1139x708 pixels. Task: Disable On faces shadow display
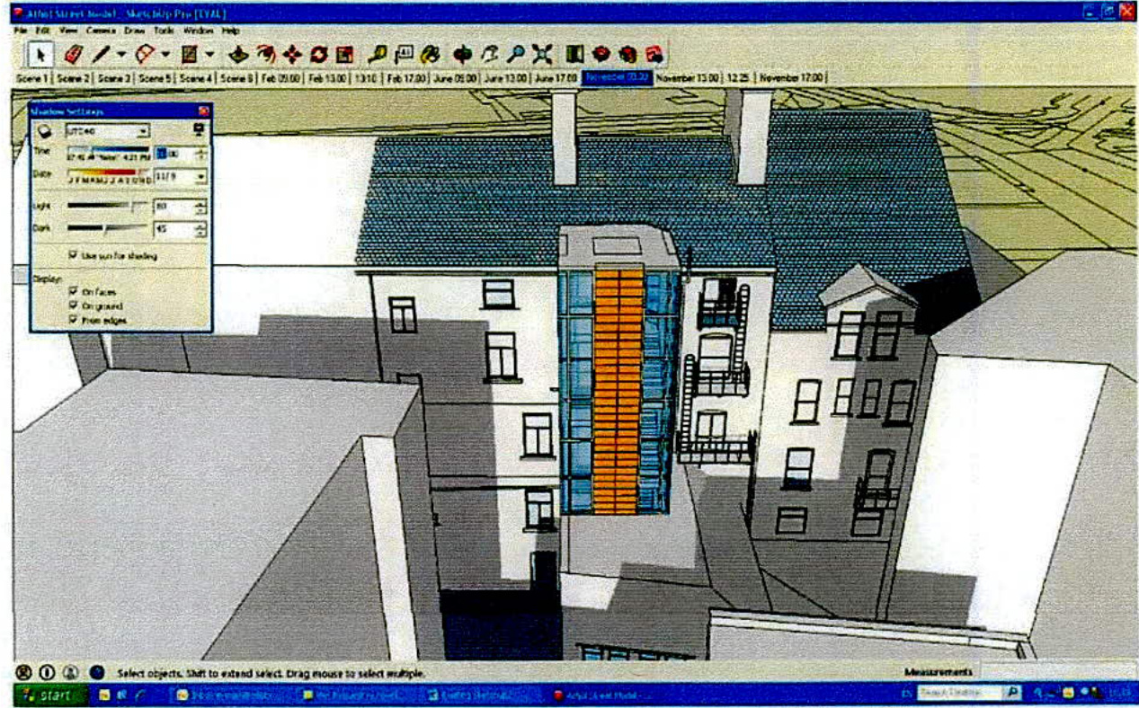72,291
